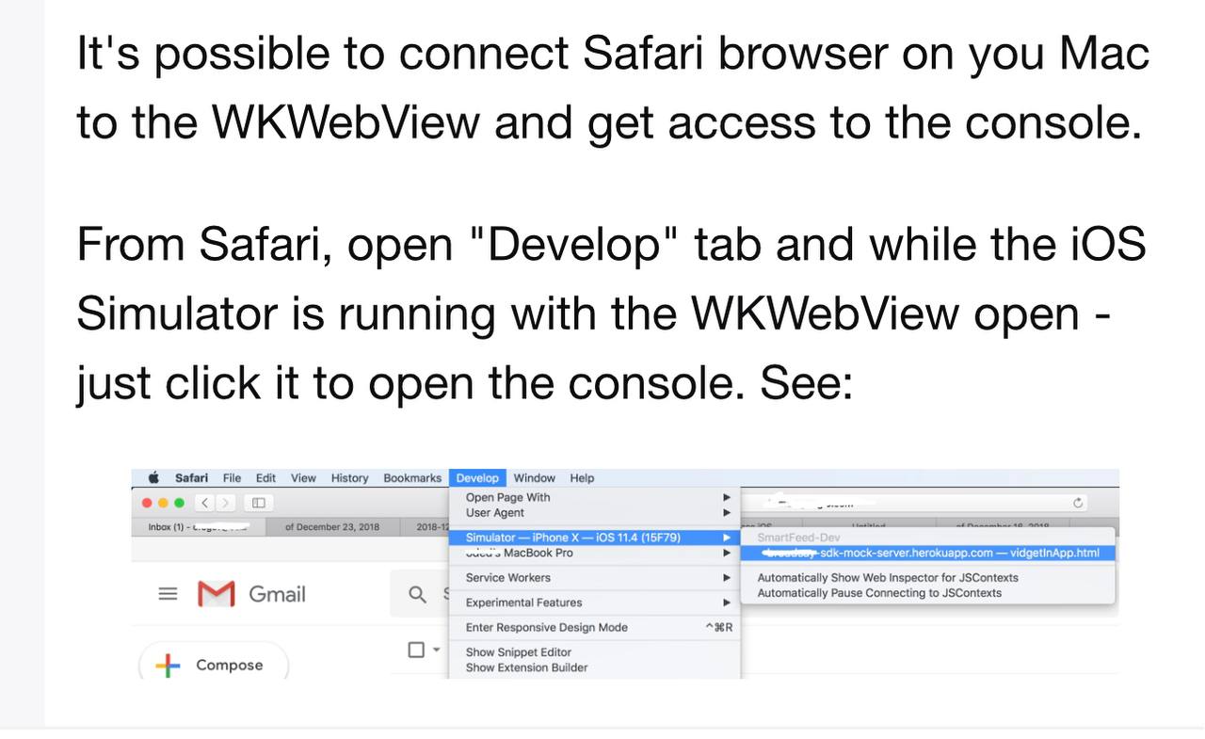
Task: Choose Experimental Features menu item
Action: [596, 602]
